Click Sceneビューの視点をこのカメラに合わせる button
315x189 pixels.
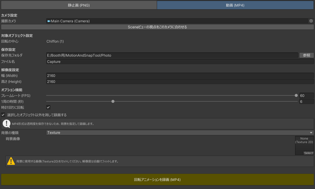(x=157, y=27)
